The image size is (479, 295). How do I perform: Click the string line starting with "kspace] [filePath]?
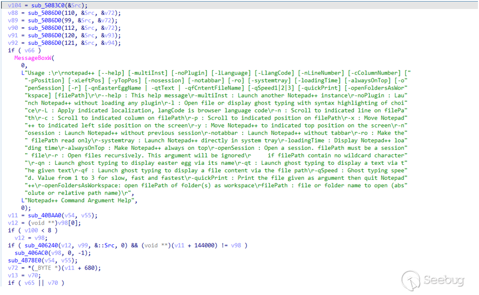[x=216, y=95]
